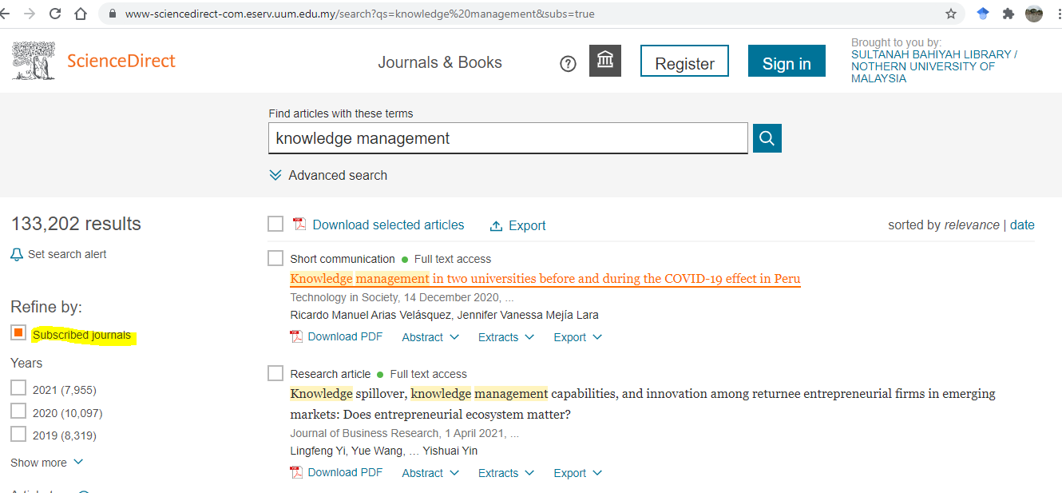Screen dimensions: 1062x493
Task: Click the bell icon for search alert
Action: click(17, 255)
